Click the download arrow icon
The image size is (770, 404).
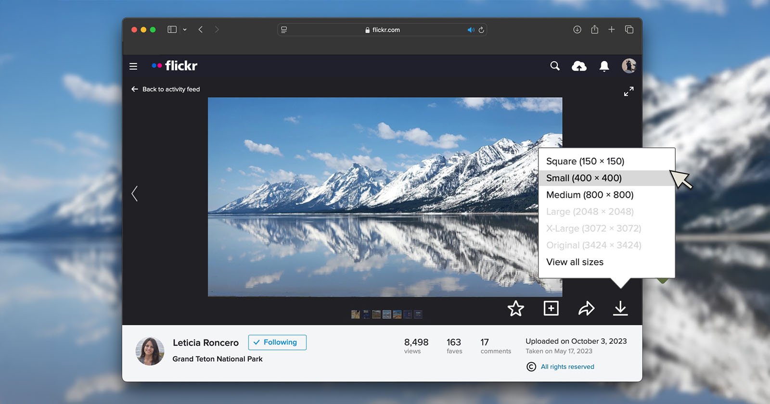(x=620, y=308)
